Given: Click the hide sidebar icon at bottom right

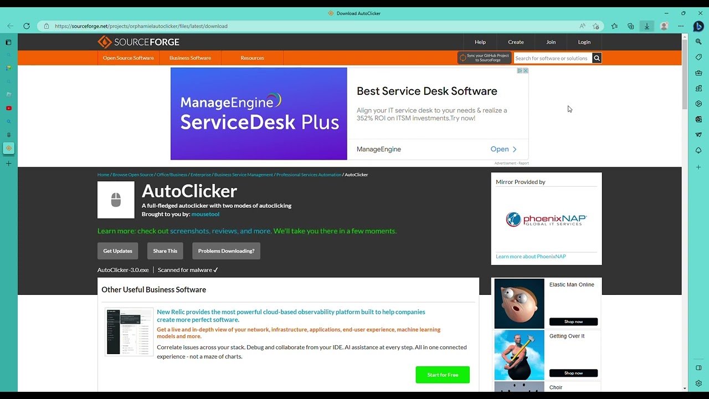Looking at the screenshot, I should pyautogui.click(x=698, y=368).
